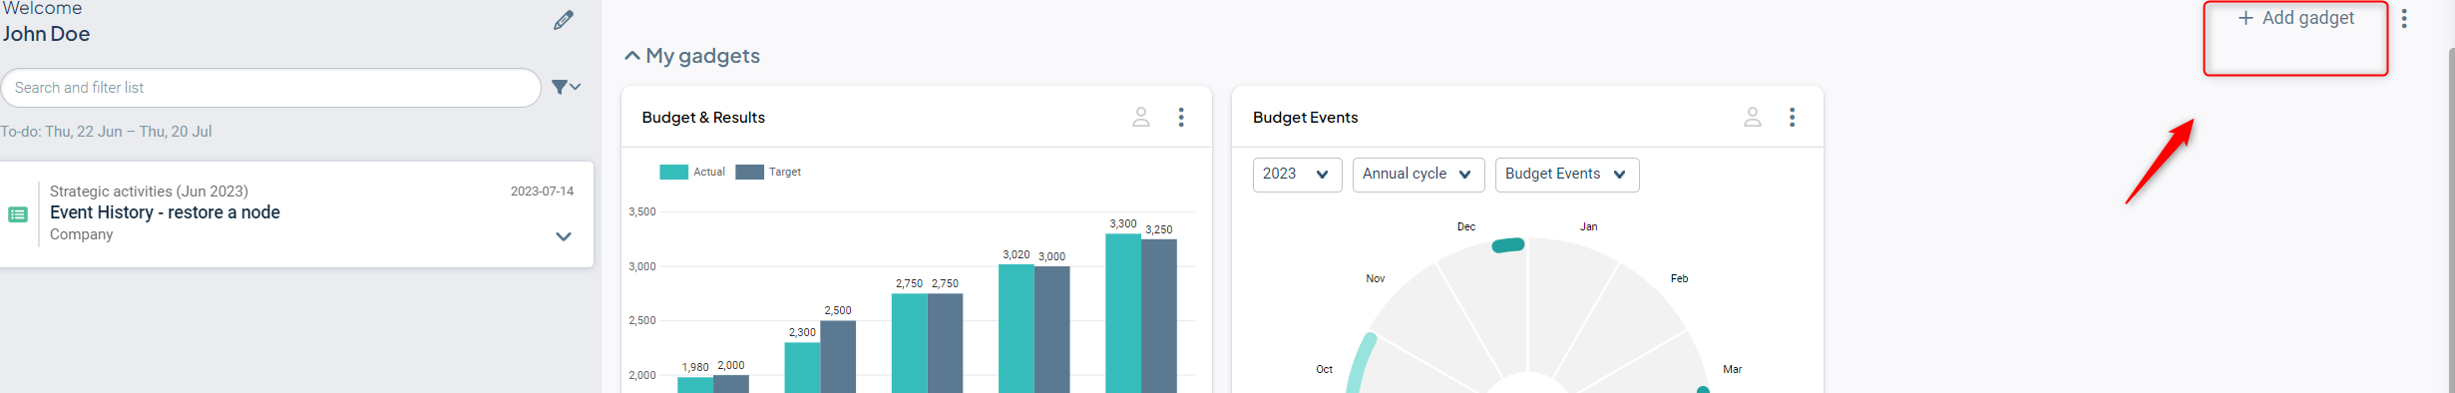Click the green list icon on Event History item
The width and height of the screenshot is (2455, 393).
(18, 214)
